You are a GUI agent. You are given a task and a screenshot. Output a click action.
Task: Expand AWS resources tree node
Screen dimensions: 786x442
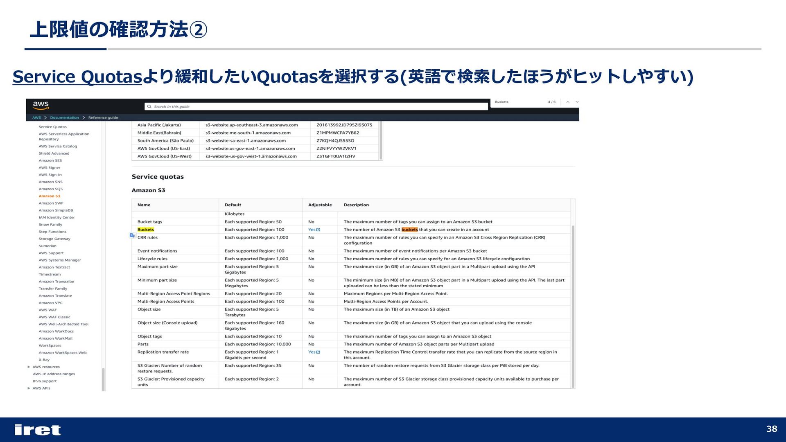click(29, 367)
